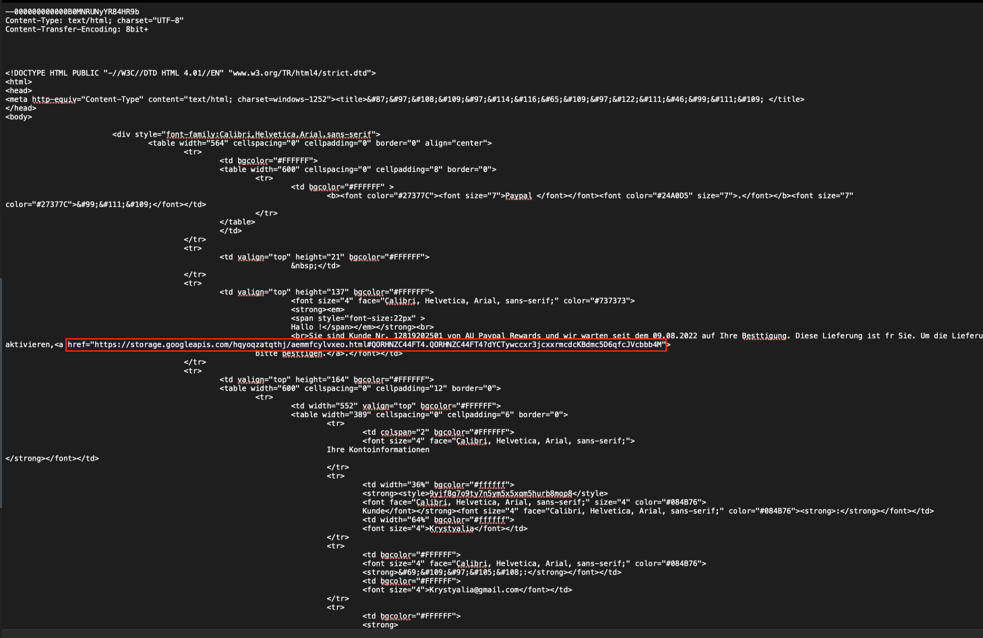This screenshot has height=638, width=983.
Task: Click the div font-family style line
Action: (246, 135)
